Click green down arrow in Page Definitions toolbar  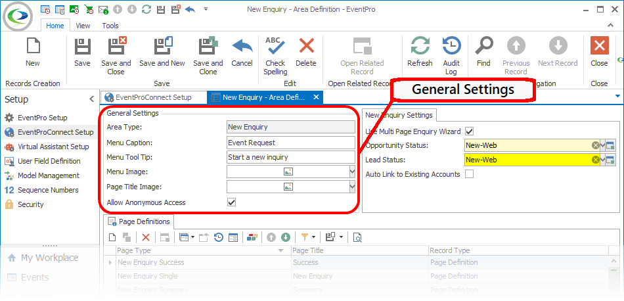(x=286, y=237)
